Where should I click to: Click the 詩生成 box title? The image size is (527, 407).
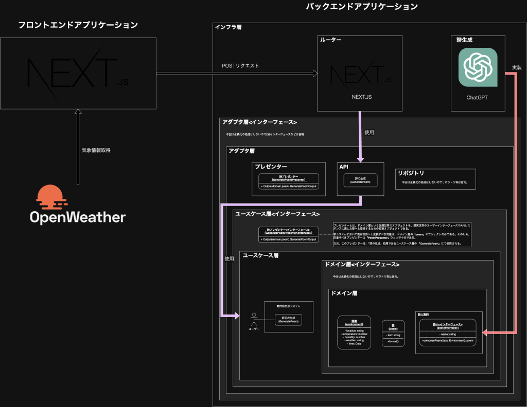pos(464,40)
